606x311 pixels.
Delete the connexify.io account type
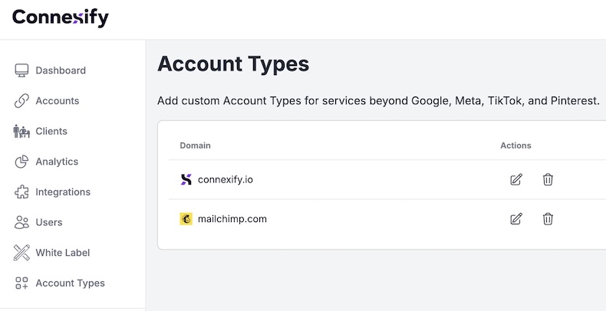pos(548,179)
